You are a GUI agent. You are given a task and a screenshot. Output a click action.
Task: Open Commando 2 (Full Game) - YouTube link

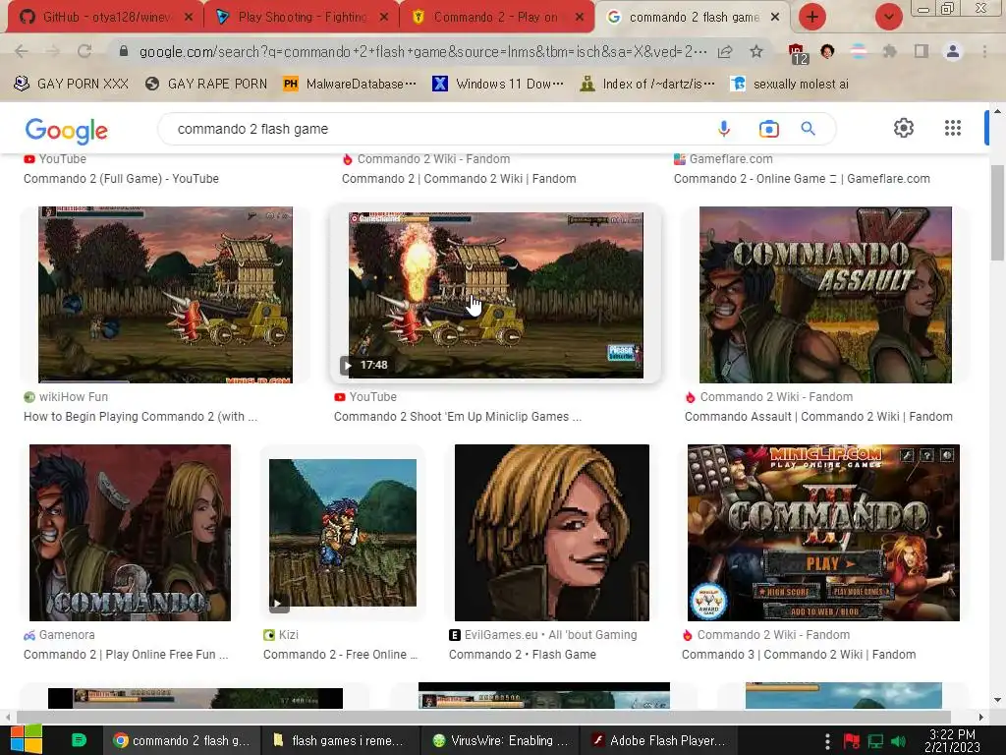click(121, 179)
